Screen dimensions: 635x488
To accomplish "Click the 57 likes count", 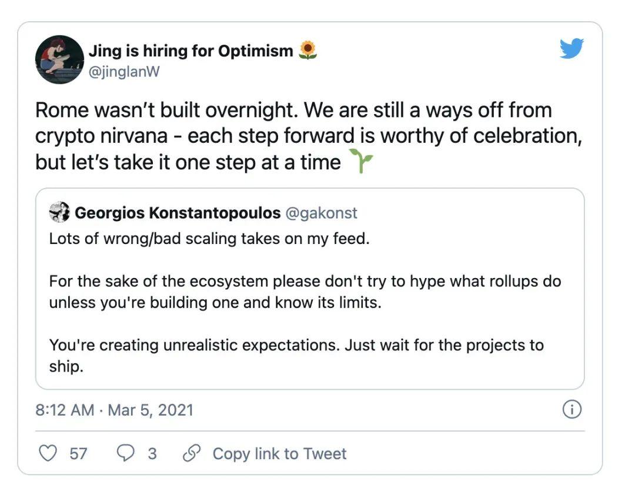I will [78, 454].
